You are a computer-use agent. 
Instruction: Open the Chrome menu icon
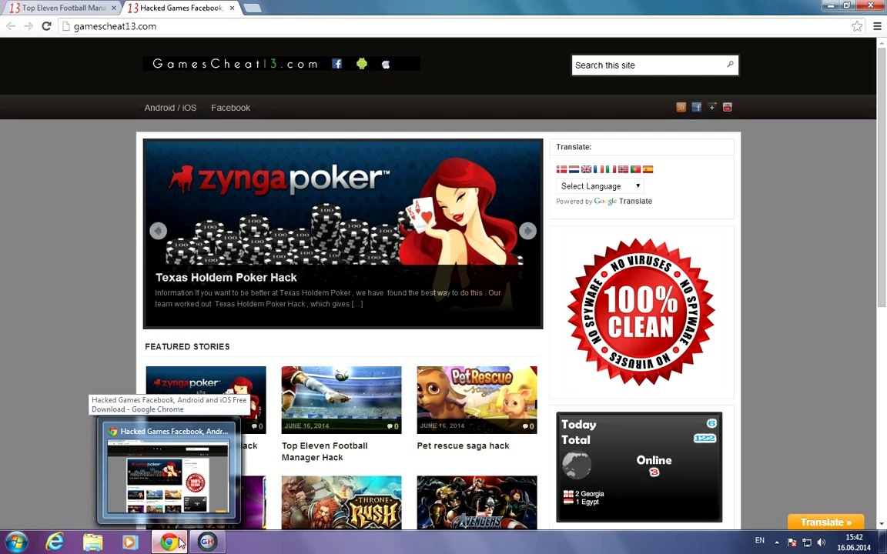[877, 26]
